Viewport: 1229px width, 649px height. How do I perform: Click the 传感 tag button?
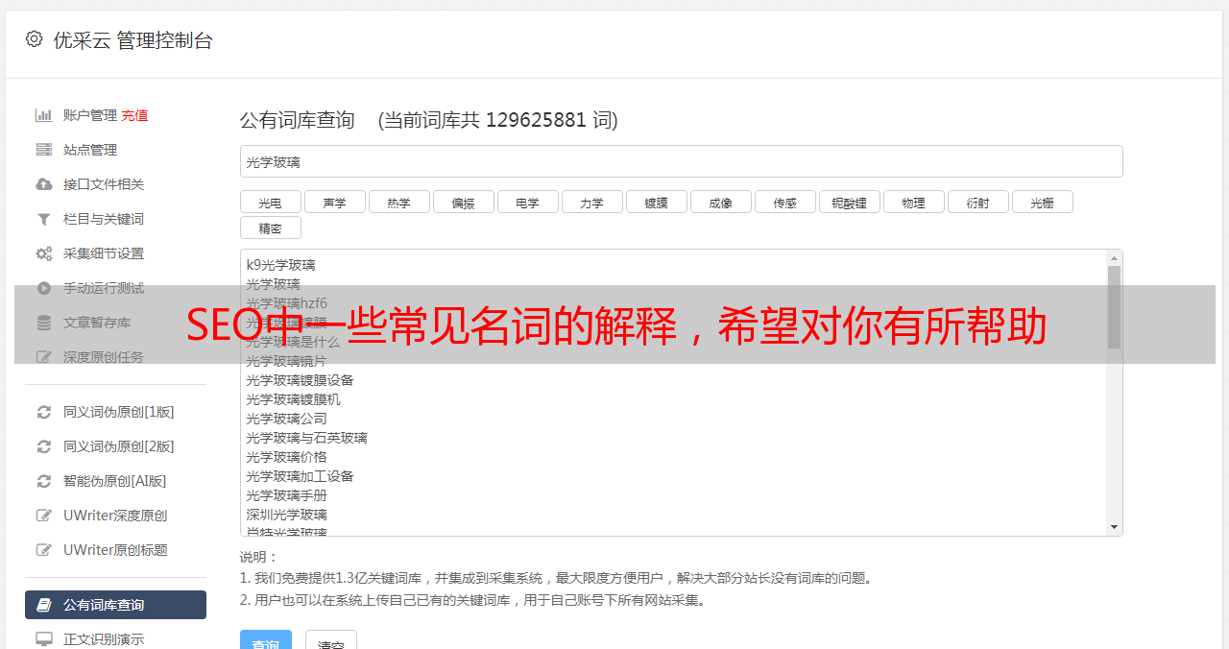coord(784,202)
